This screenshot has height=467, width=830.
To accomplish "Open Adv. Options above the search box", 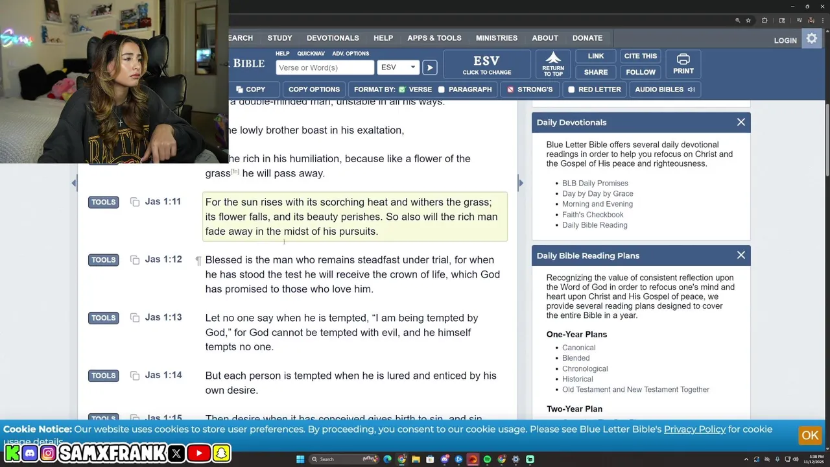I will point(350,54).
